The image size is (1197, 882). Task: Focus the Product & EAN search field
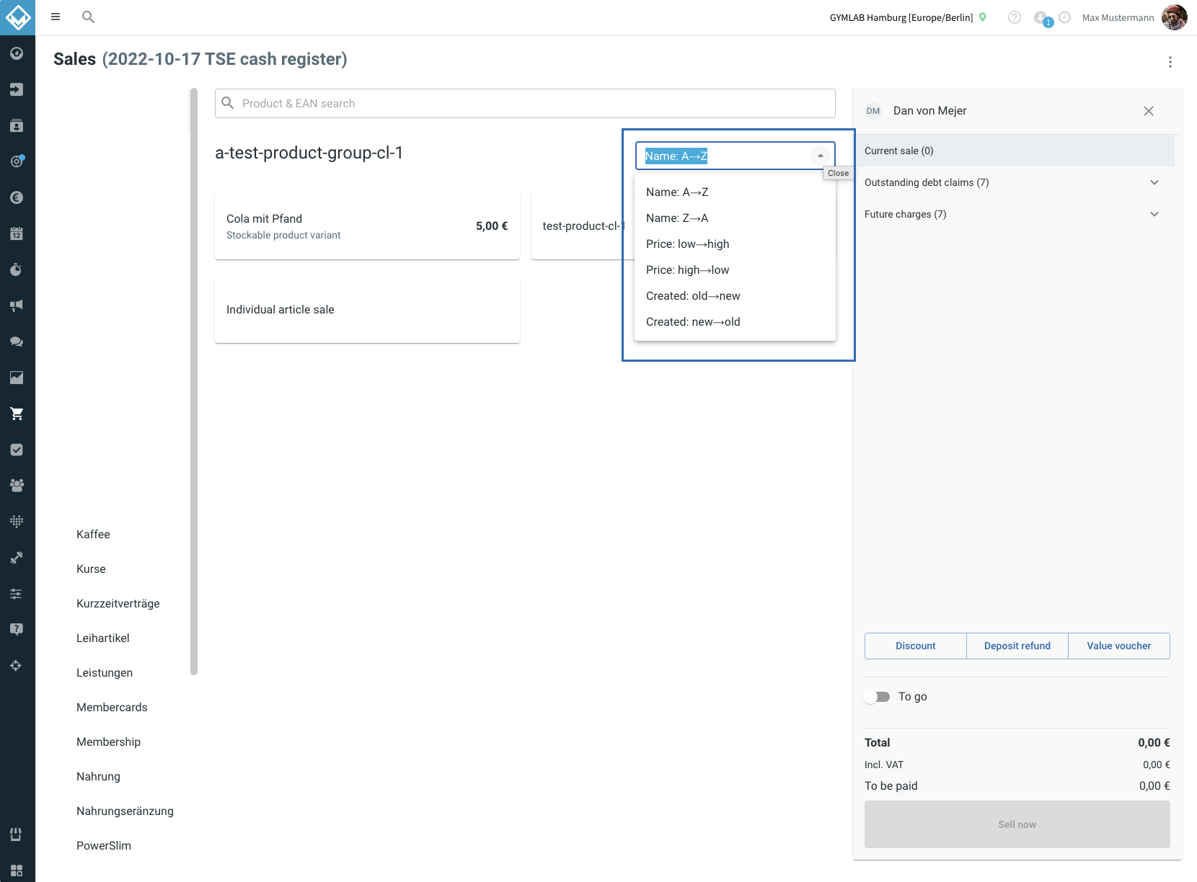pyautogui.click(x=525, y=104)
